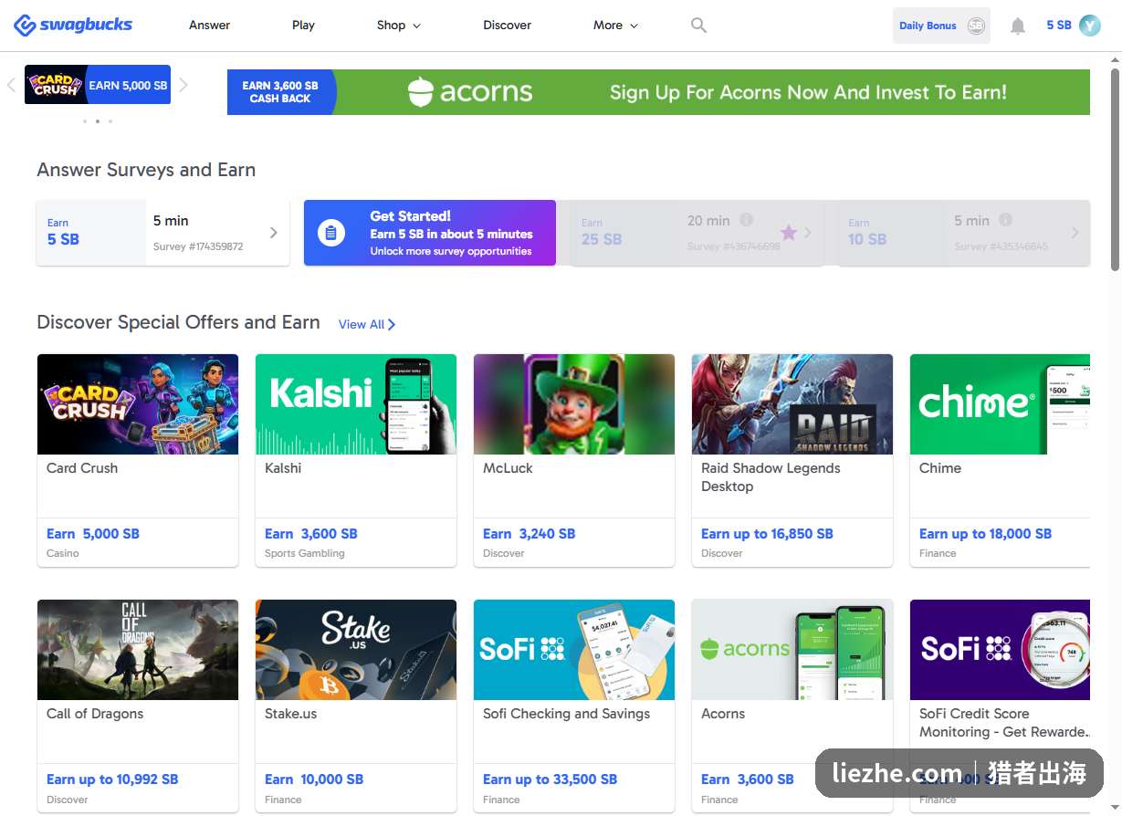Start the 5 SB five-minute survey
This screenshot has width=1122, height=816.
pyautogui.click(x=163, y=233)
